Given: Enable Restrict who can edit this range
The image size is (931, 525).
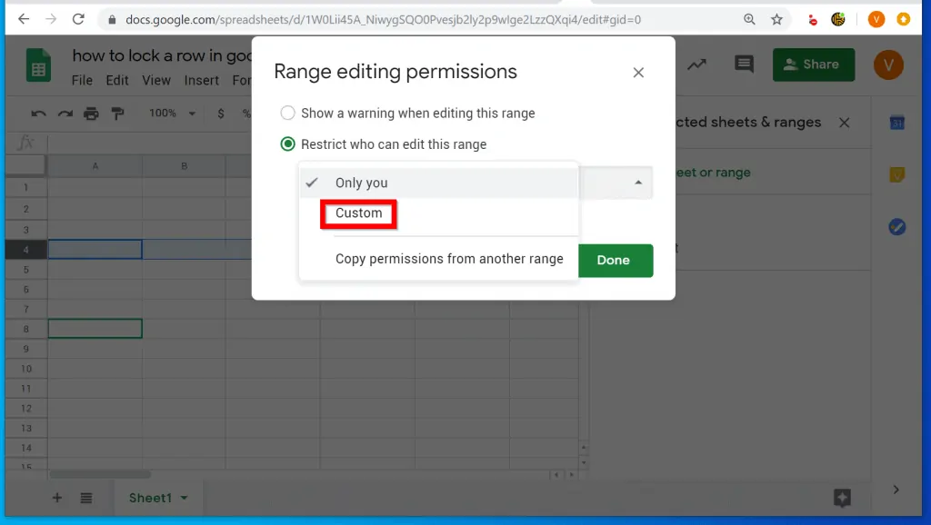Looking at the screenshot, I should tap(287, 144).
